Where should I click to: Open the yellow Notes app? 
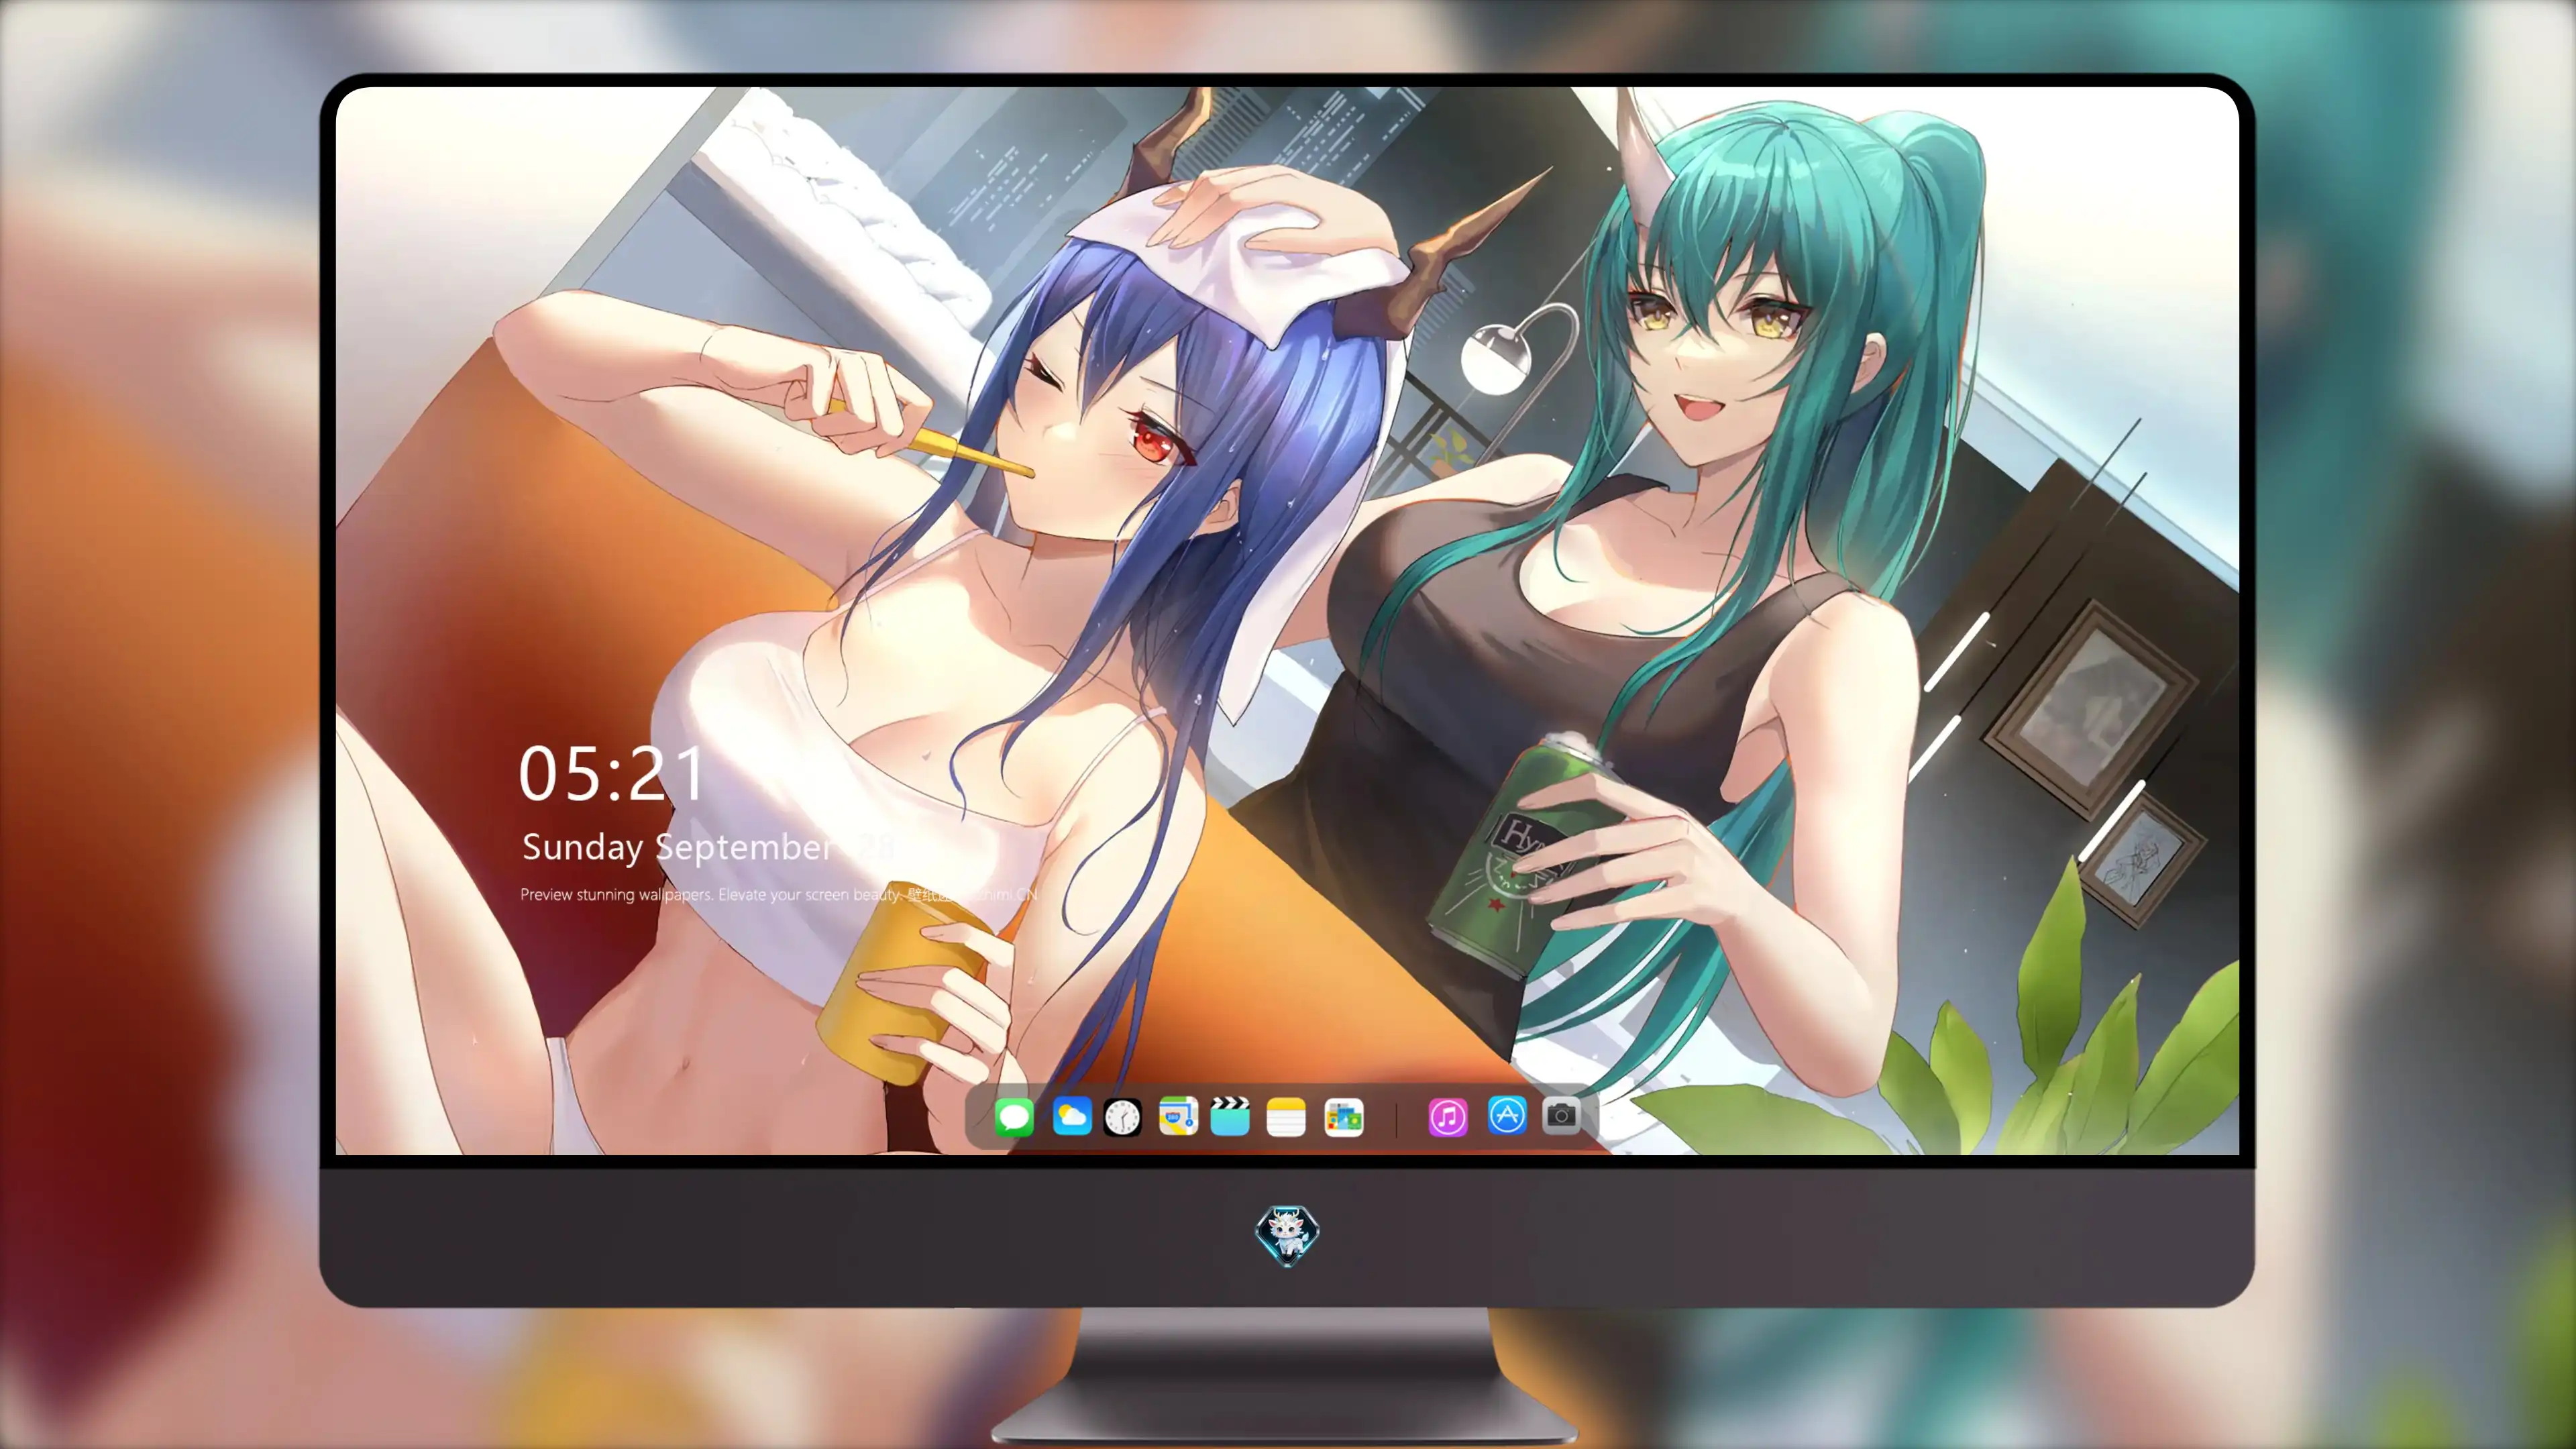click(1286, 1116)
